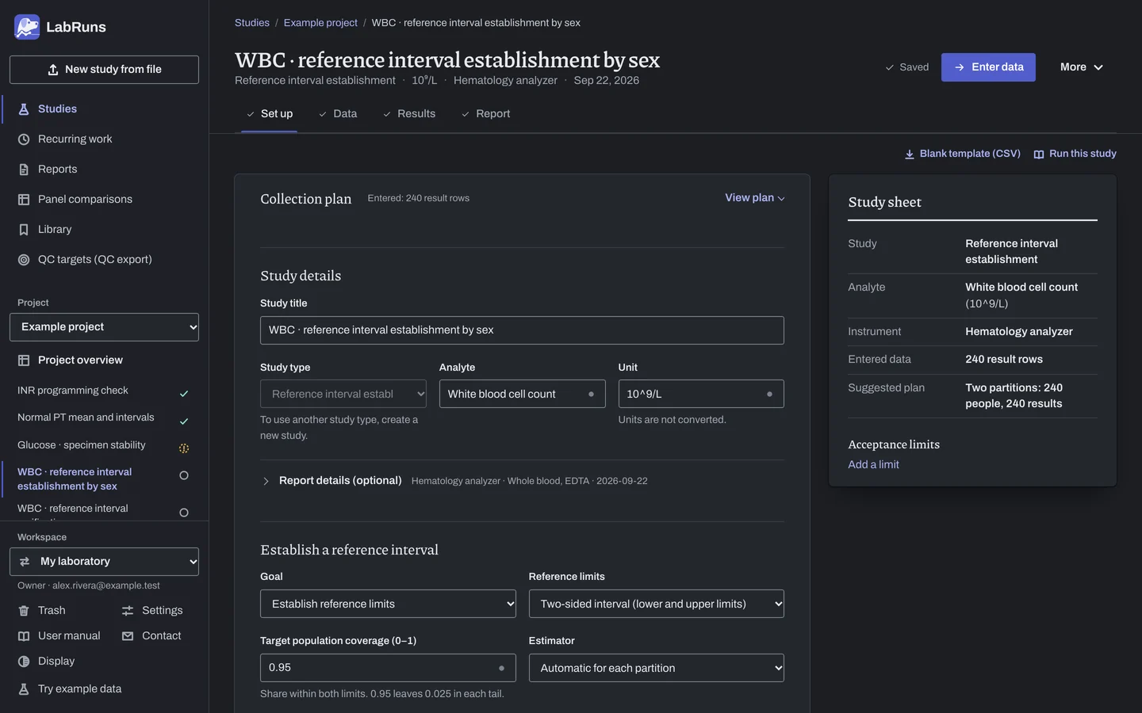Click the Study title input field
The width and height of the screenshot is (1142, 713).
pyautogui.click(x=522, y=330)
